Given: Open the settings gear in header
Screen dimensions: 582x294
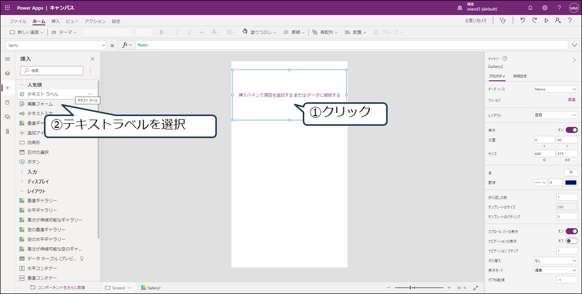Looking at the screenshot, I should (x=545, y=8).
